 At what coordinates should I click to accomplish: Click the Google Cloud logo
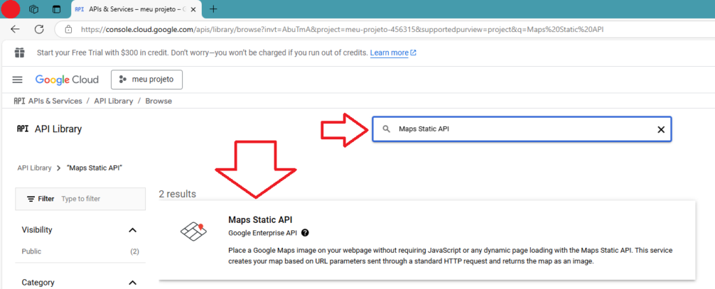coord(67,79)
